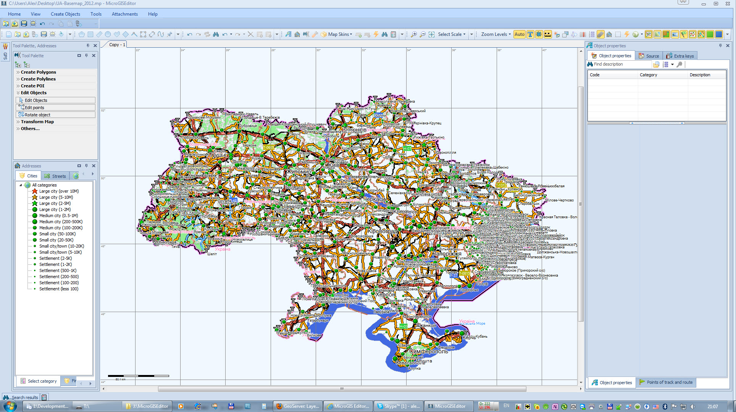Switch to the Streets tab
Image resolution: width=736 pixels, height=412 pixels.
[55, 176]
